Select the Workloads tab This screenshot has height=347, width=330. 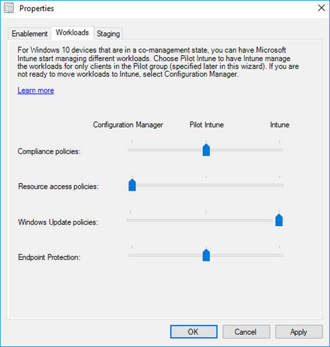(x=72, y=33)
